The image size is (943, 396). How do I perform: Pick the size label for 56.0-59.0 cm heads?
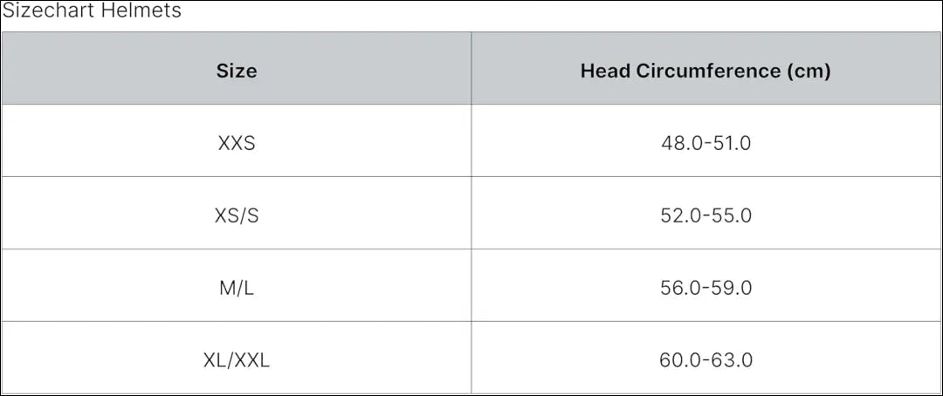(237, 288)
